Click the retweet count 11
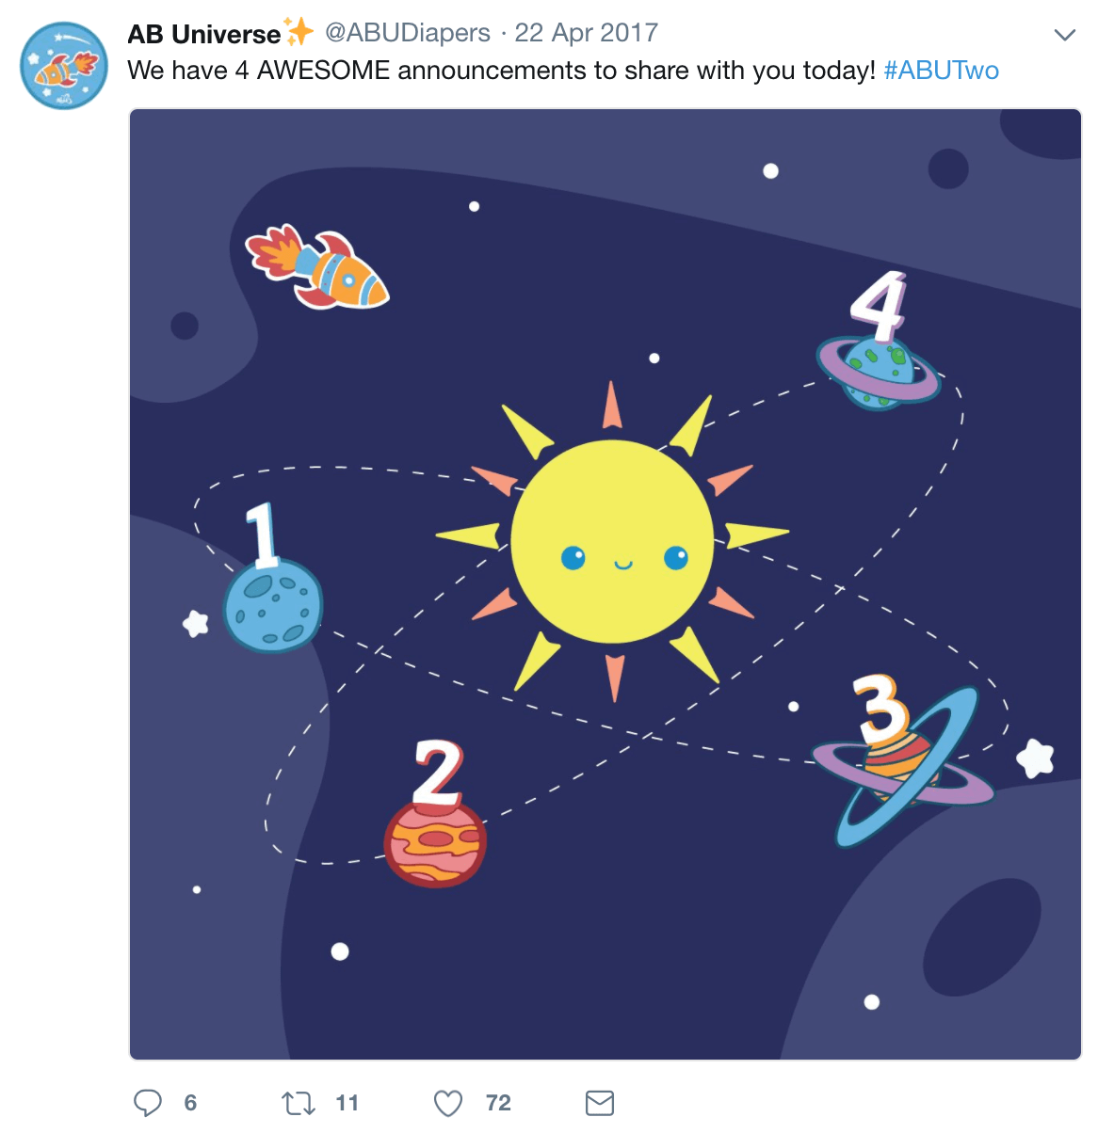 [347, 1103]
